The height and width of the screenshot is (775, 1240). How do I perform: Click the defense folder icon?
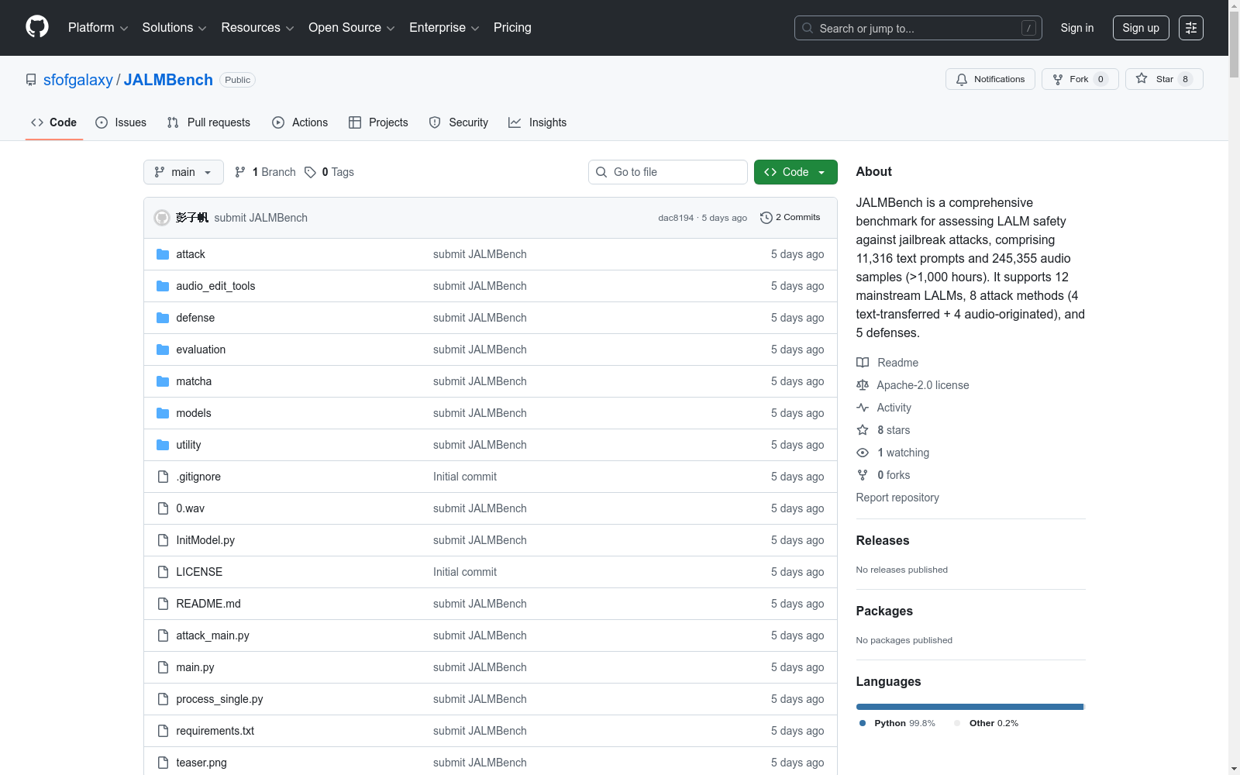pyautogui.click(x=163, y=318)
